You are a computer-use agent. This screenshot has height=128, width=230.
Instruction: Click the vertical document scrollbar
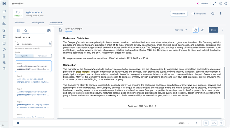click(x=225, y=83)
